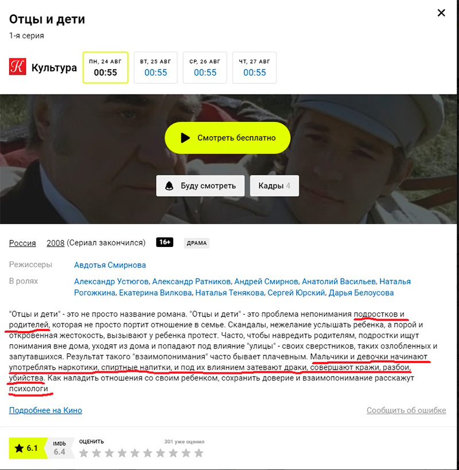Image resolution: width=459 pixels, height=470 pixels.
Task: Close the Отцы и дети popup
Action: 441,13
